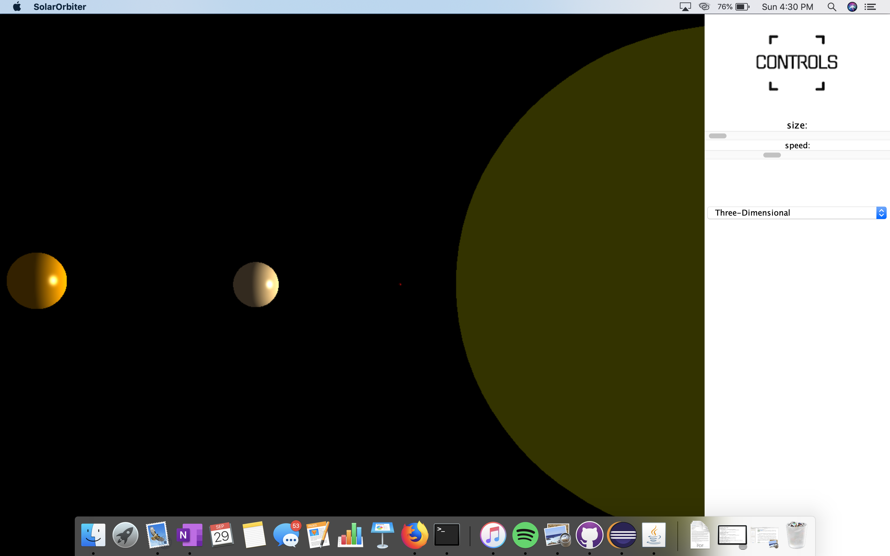
Task: Open Finder from the Dock
Action: (x=93, y=535)
